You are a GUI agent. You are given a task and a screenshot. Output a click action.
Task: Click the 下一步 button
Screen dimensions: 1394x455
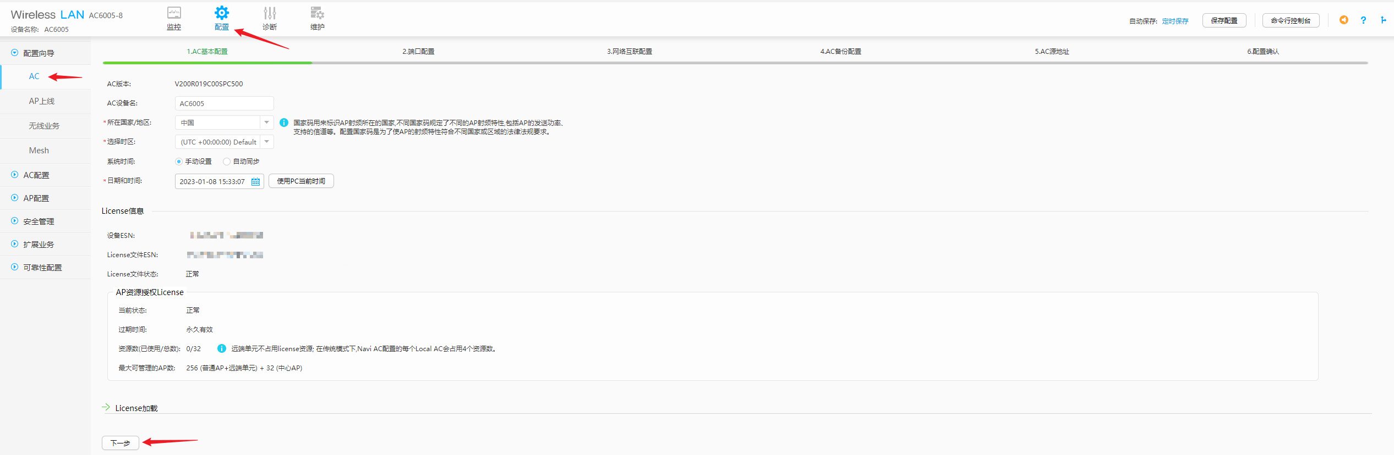(121, 443)
